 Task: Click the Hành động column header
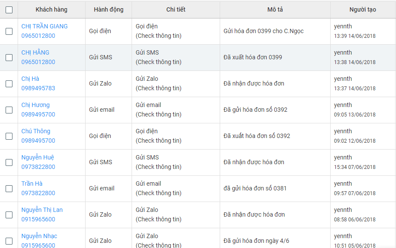(x=108, y=9)
